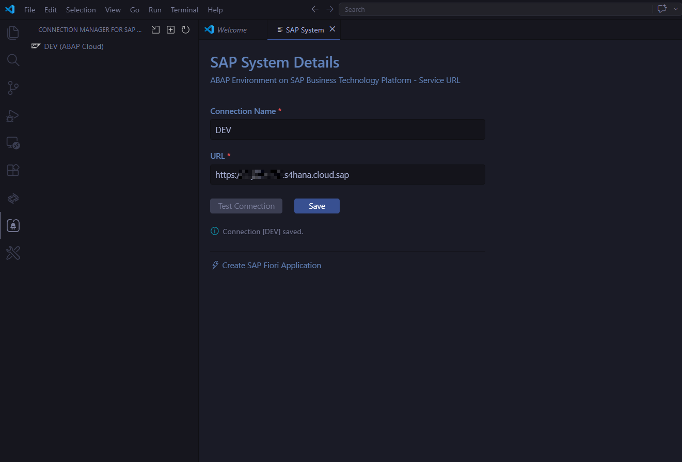Open the Search view in activity bar
The height and width of the screenshot is (462, 682).
click(x=13, y=60)
